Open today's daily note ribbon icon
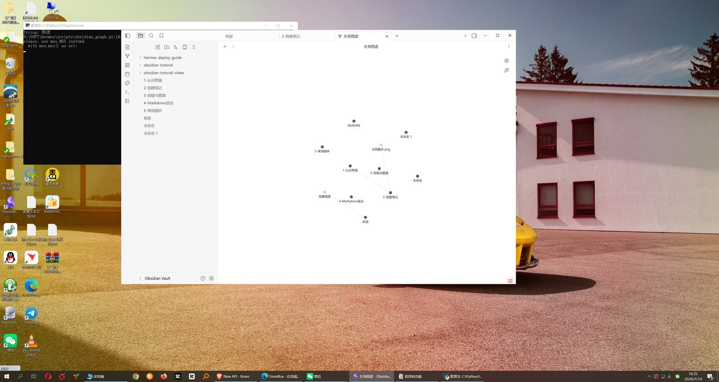 [x=128, y=74]
